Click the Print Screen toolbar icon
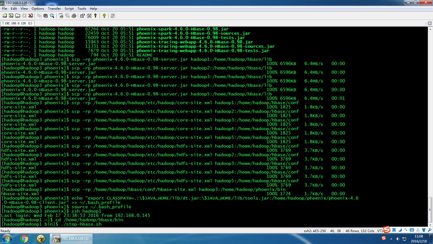The image size is (433, 244). [x=61, y=16]
